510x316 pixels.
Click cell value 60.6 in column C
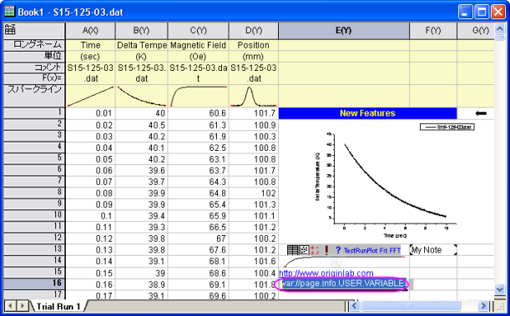(x=198, y=113)
